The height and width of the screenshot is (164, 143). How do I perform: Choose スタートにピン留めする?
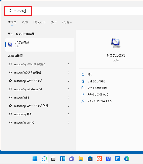point(98,94)
